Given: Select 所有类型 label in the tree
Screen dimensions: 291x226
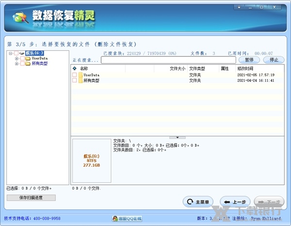Looking at the screenshot, I should [40, 64].
